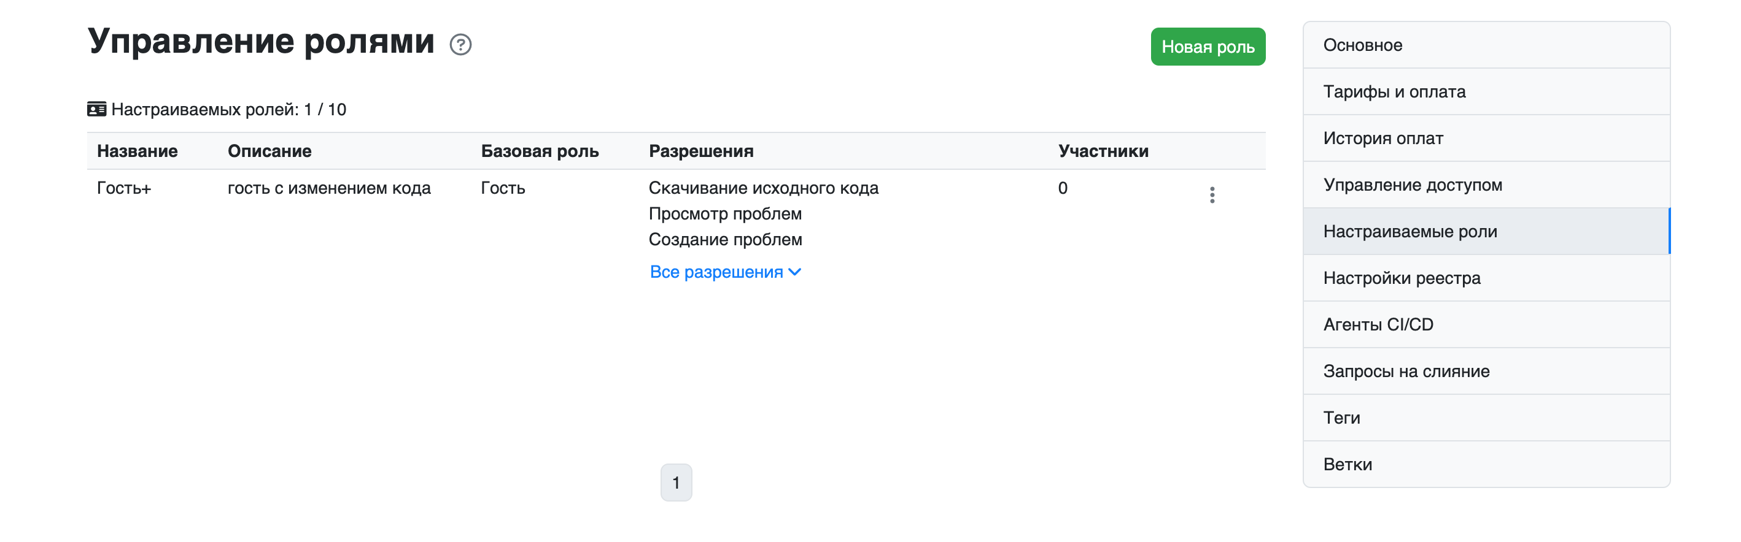Open the three-dot menu for the Гость+ role
The height and width of the screenshot is (542, 1741).
tap(1212, 195)
